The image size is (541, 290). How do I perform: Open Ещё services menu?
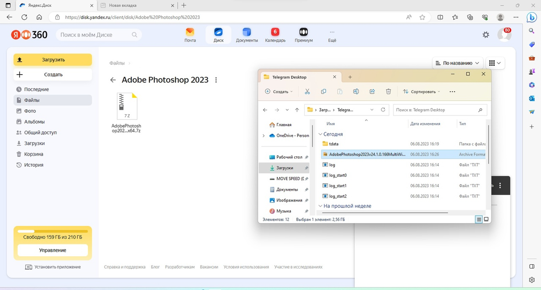332,35
